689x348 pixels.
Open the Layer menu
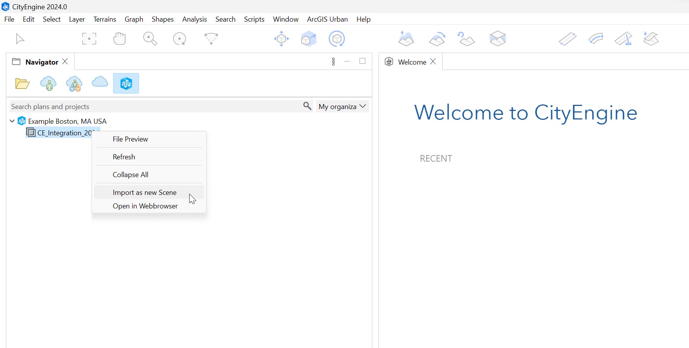point(77,19)
